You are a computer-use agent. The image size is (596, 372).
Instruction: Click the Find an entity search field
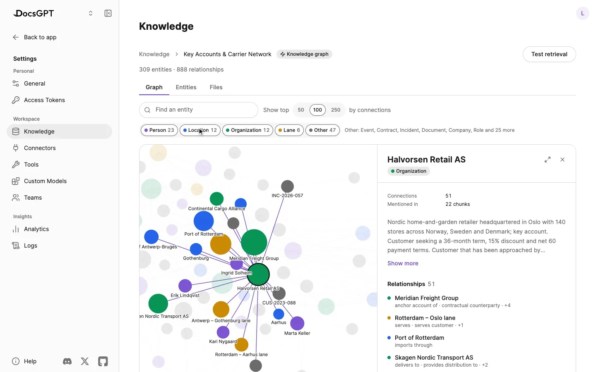(x=199, y=110)
